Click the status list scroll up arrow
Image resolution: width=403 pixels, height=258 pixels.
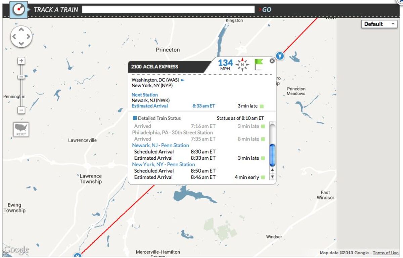[272, 170]
